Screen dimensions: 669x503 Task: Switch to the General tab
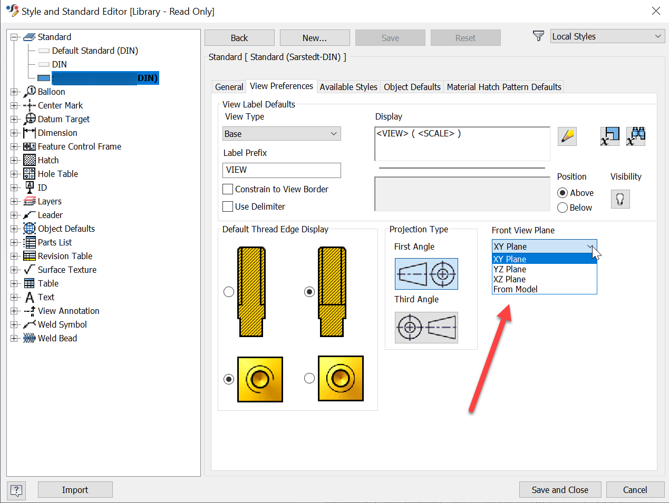tap(229, 87)
